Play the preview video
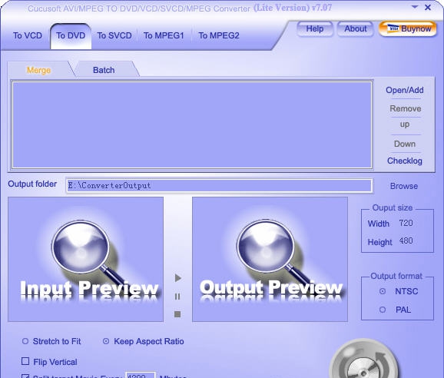 [x=177, y=278]
